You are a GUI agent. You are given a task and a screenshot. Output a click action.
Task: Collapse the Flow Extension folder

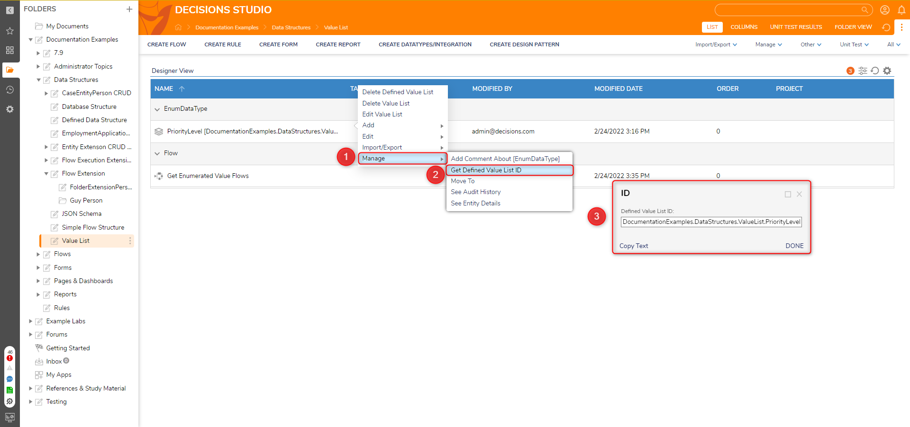[x=46, y=174]
